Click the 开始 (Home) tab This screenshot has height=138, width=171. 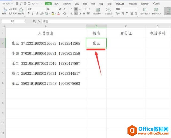[x=48, y=3]
